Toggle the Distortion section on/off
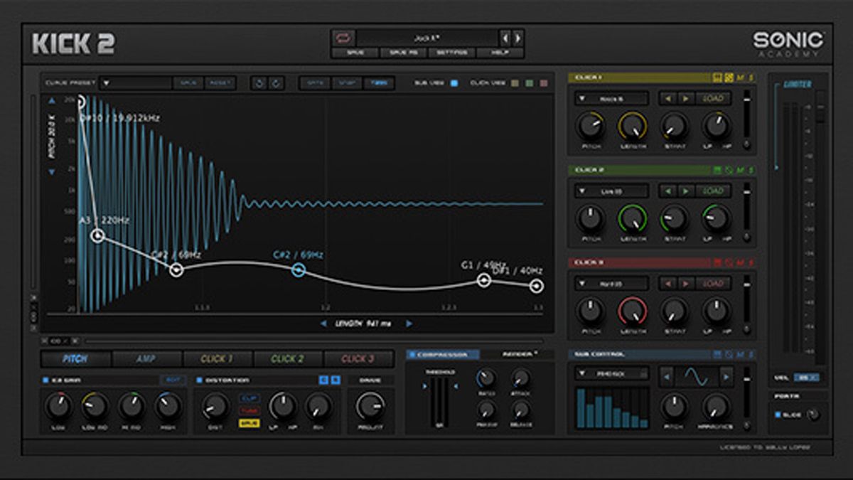This screenshot has width=853, height=480. pyautogui.click(x=199, y=380)
